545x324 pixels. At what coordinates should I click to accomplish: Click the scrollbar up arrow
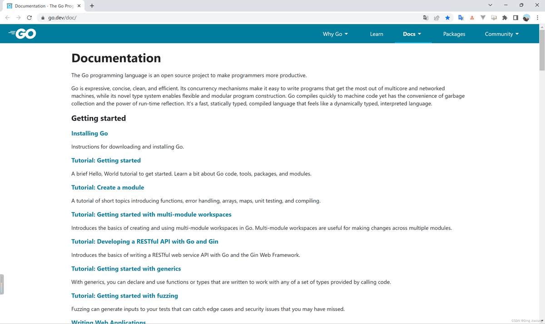point(542,27)
